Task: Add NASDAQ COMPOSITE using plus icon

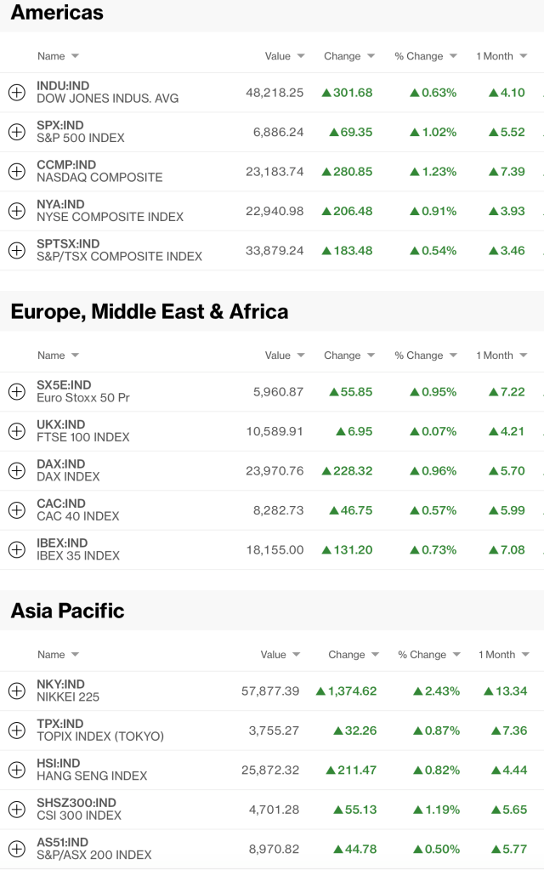Action: coord(16,171)
